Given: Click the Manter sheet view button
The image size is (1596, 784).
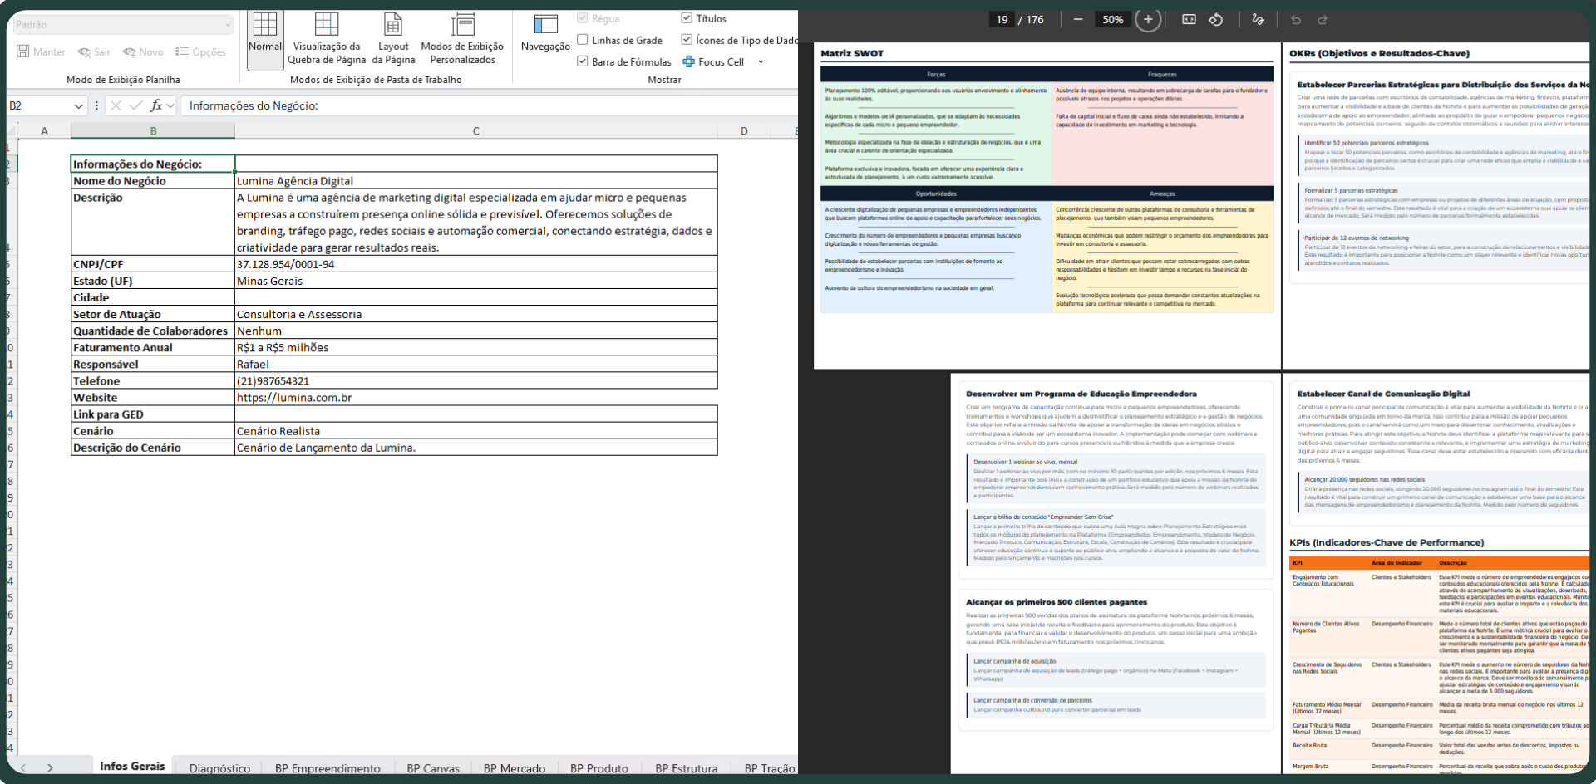Looking at the screenshot, I should coord(41,51).
